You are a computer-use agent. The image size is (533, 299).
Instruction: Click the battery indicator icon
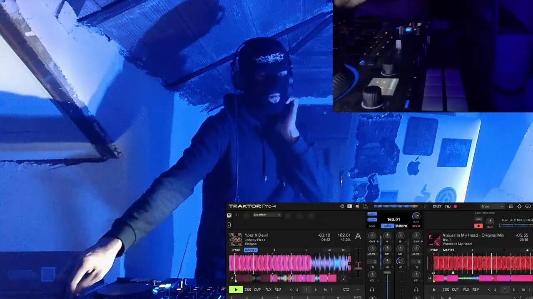tap(448, 206)
